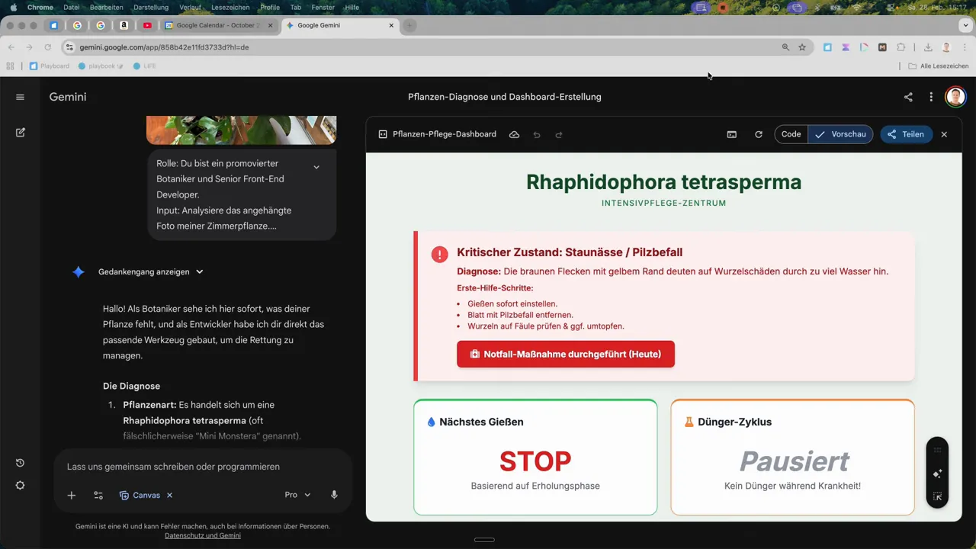976x549 pixels.
Task: Open the Lesezeichen menu in menu bar
Action: 230,8
